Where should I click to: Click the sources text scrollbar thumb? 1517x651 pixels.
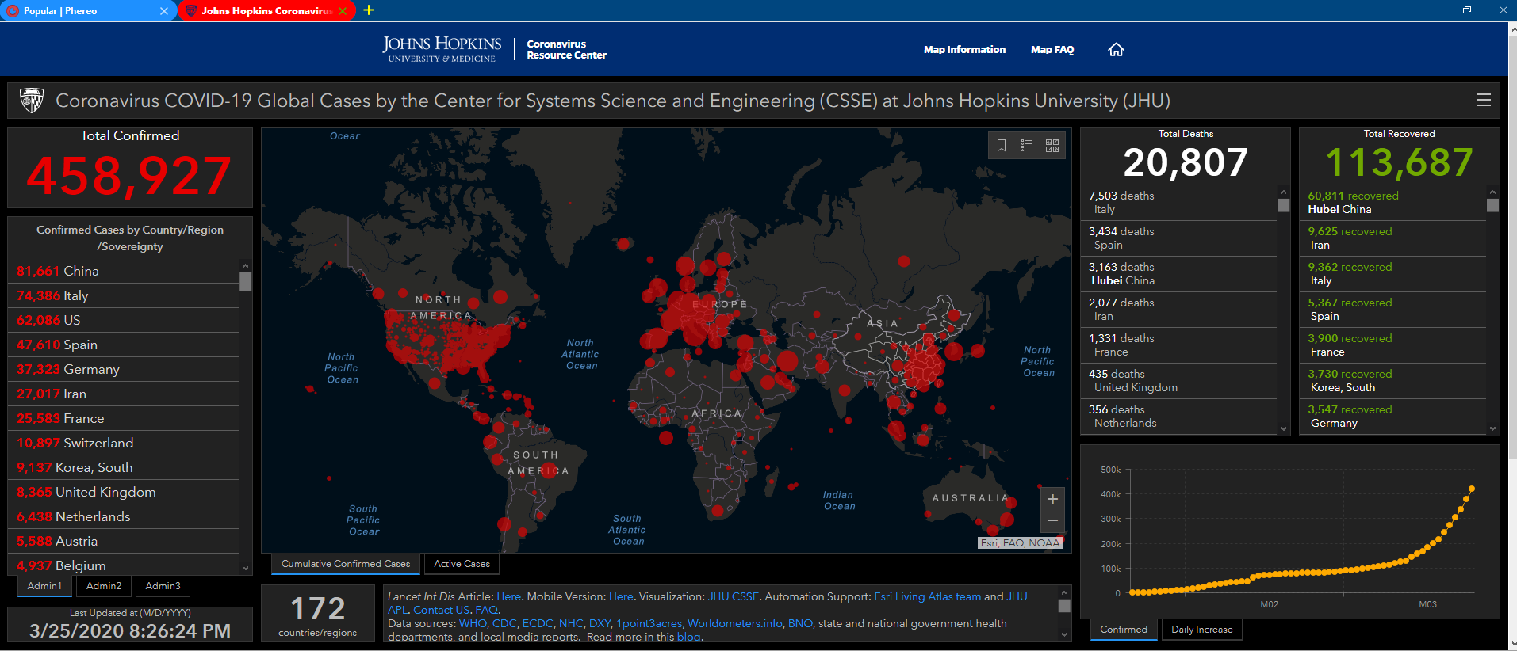(x=1064, y=606)
